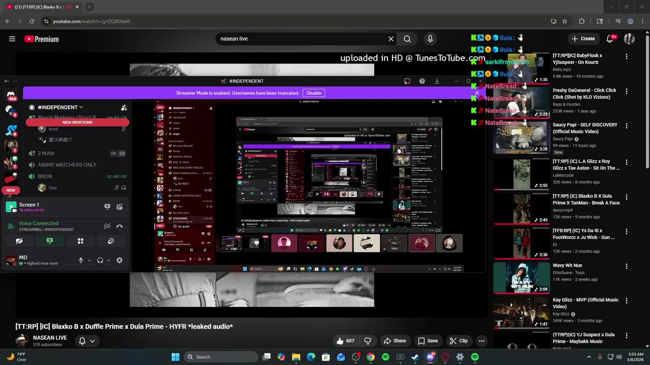
Task: Open Steam from the taskbar
Action: 415,357
